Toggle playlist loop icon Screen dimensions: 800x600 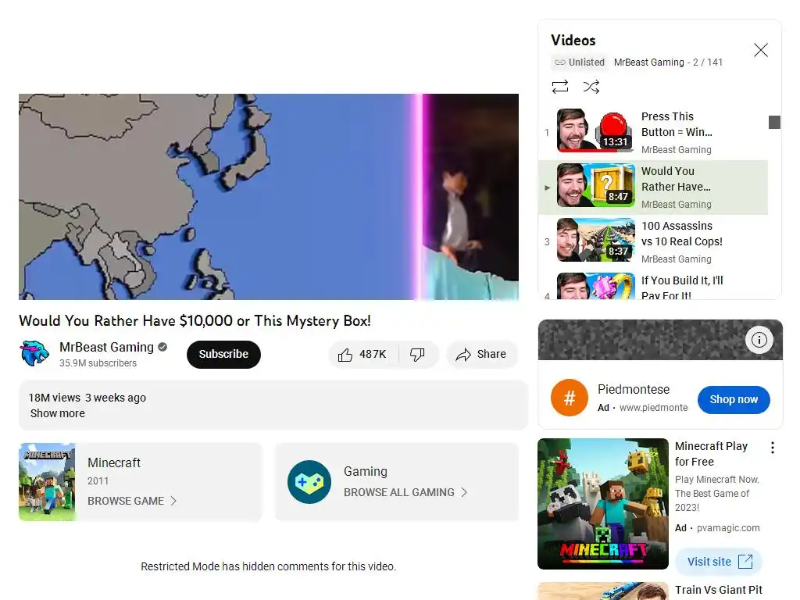click(x=559, y=87)
